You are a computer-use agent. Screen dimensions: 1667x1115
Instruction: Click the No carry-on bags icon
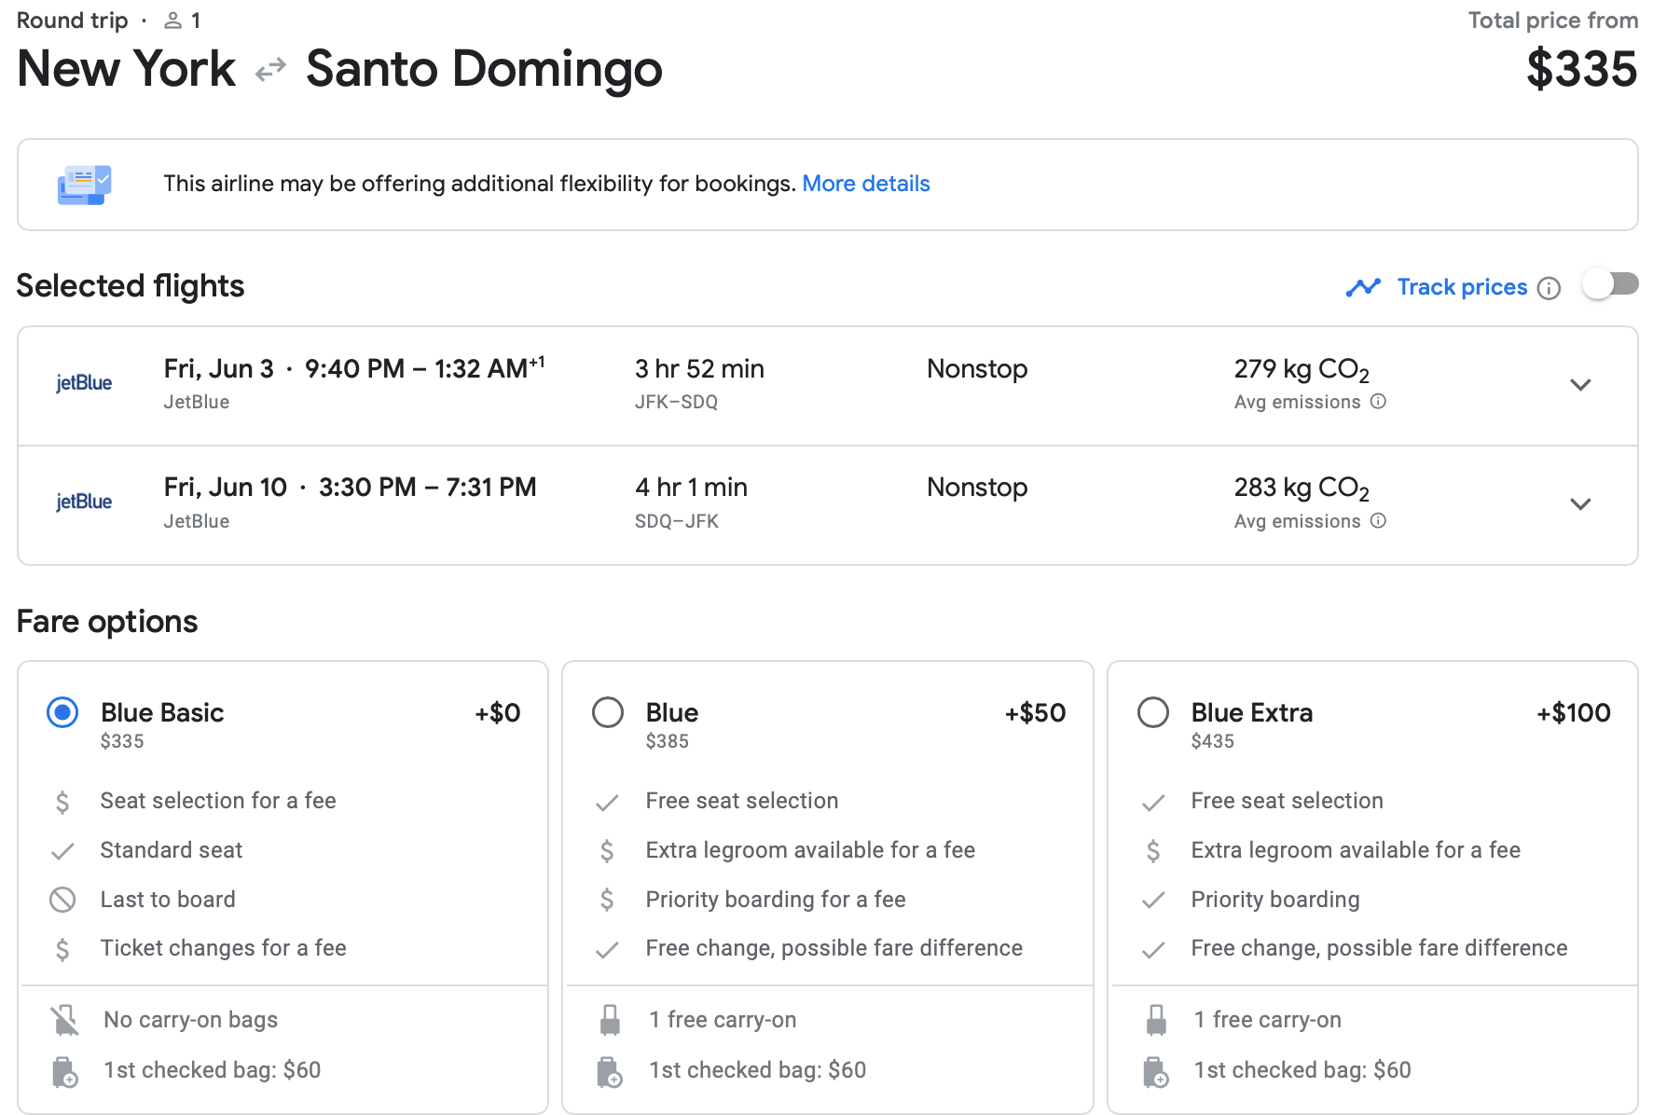point(64,1020)
